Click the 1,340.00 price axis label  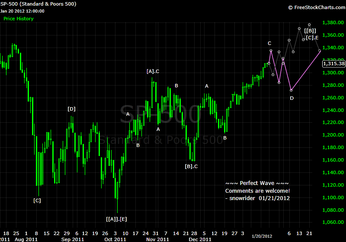coord(333,48)
